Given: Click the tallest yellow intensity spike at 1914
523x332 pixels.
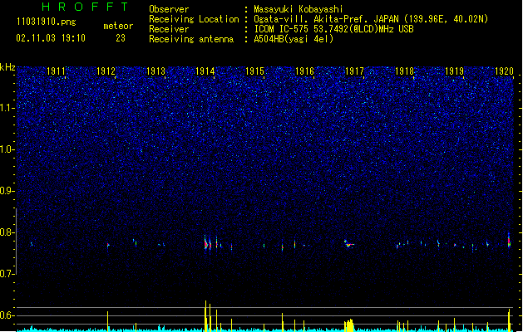Looking at the screenshot, I should [205, 315].
